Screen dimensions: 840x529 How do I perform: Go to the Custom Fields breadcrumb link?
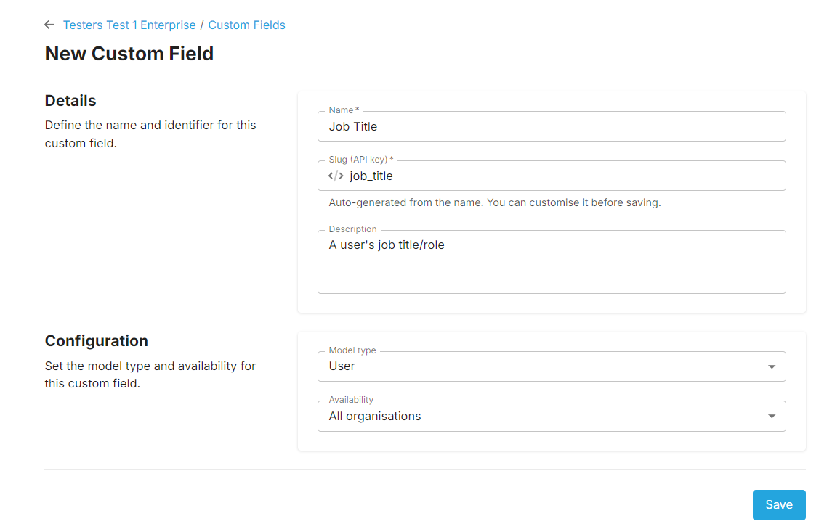(246, 25)
